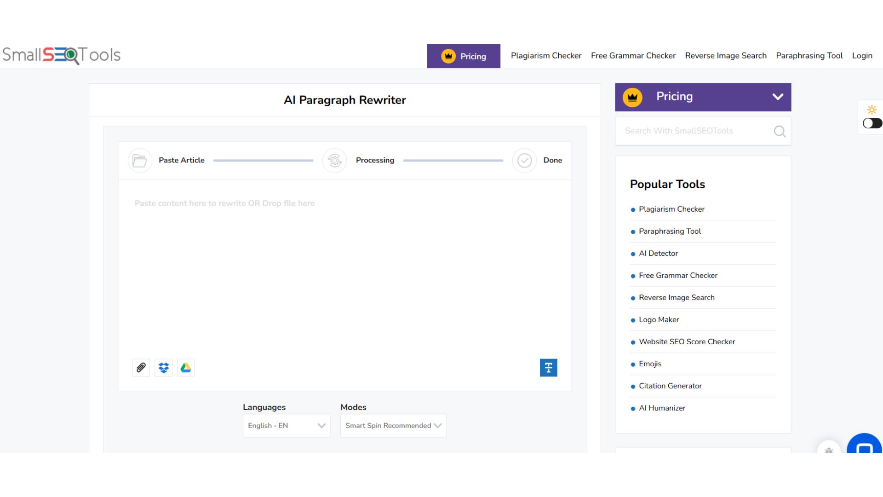Click the Login link
The height and width of the screenshot is (497, 883).
click(862, 56)
